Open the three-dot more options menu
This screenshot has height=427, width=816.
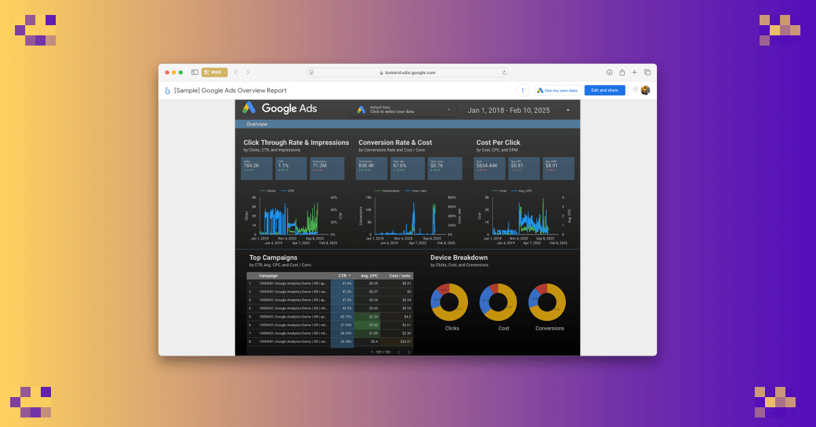pyautogui.click(x=522, y=90)
